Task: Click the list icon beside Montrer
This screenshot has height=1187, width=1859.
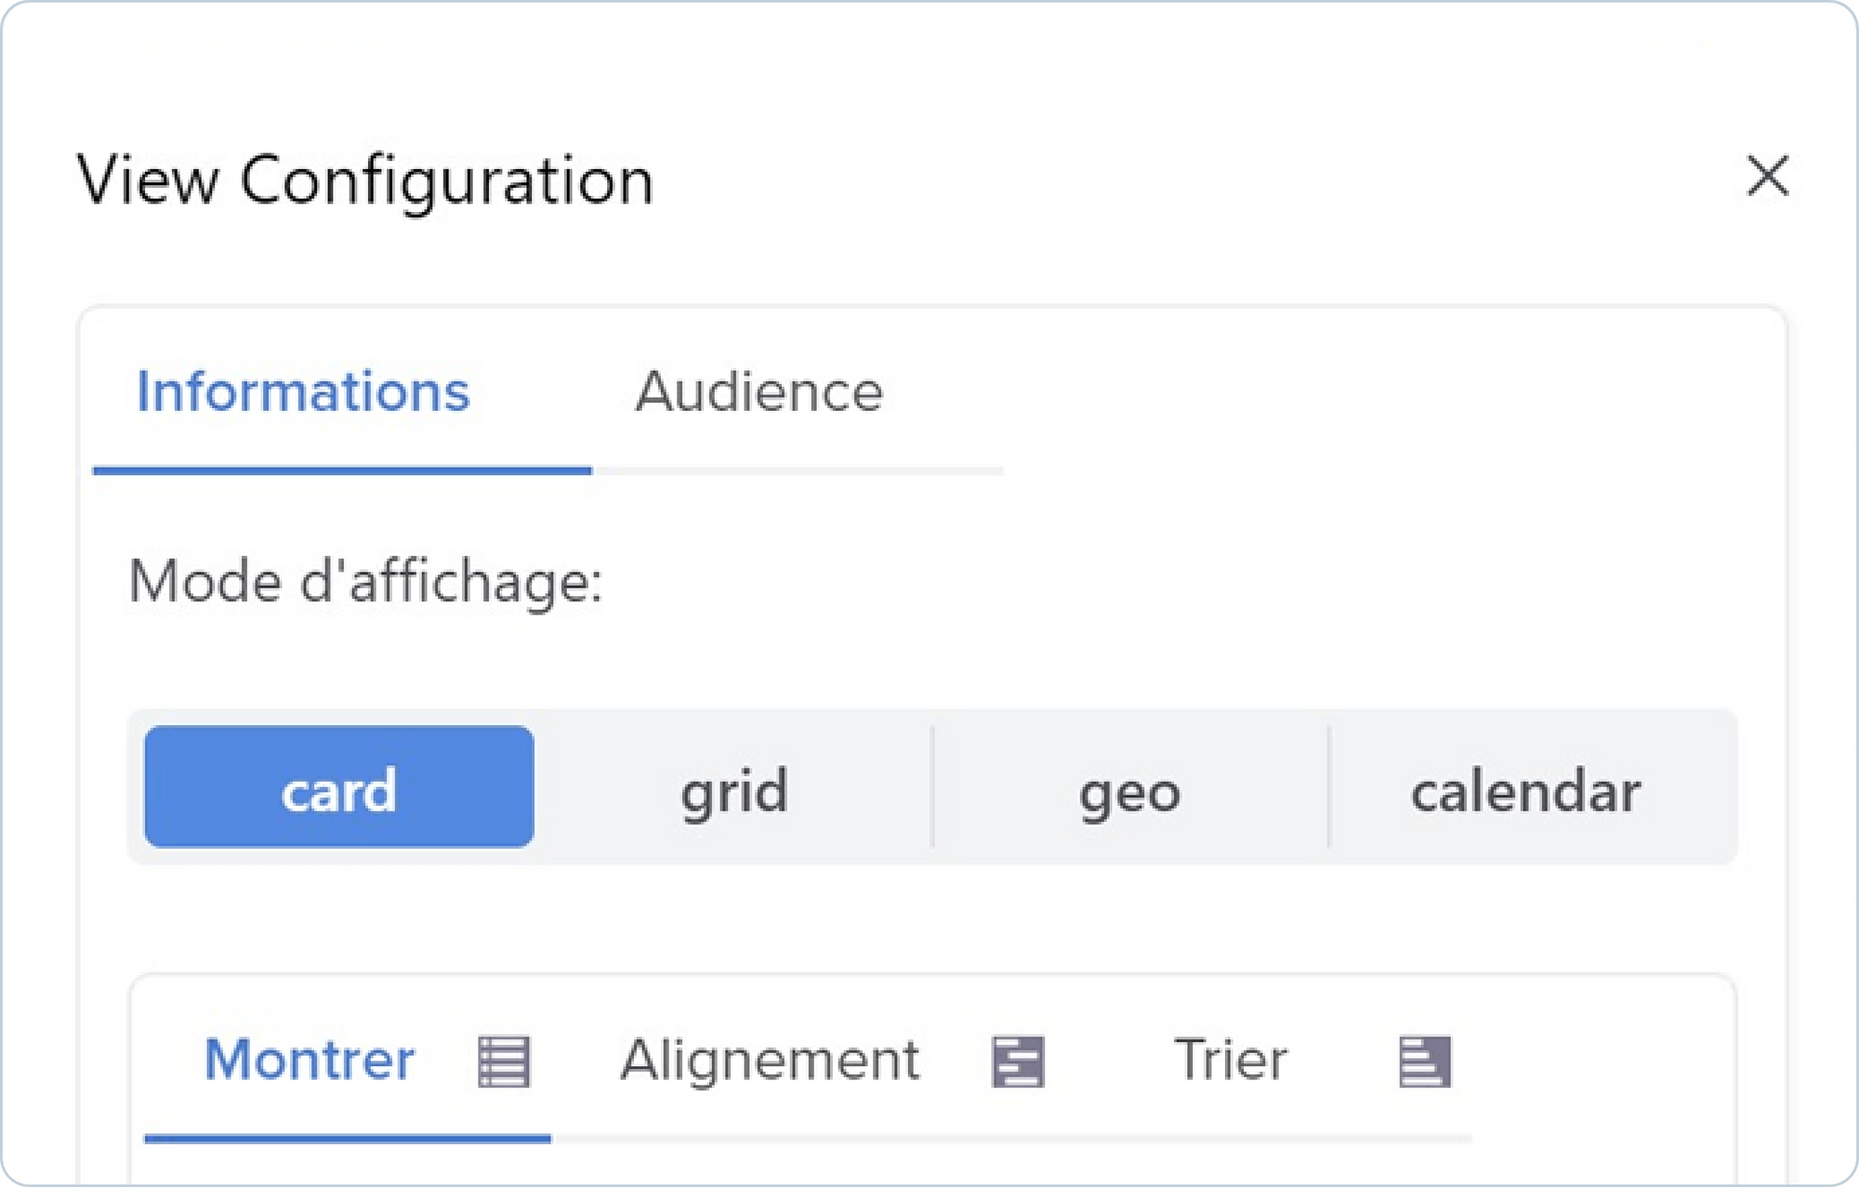Action: 504,1062
